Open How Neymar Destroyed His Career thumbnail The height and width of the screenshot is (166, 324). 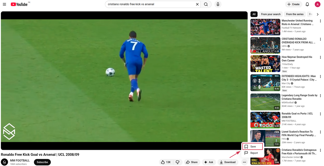pos(265,64)
